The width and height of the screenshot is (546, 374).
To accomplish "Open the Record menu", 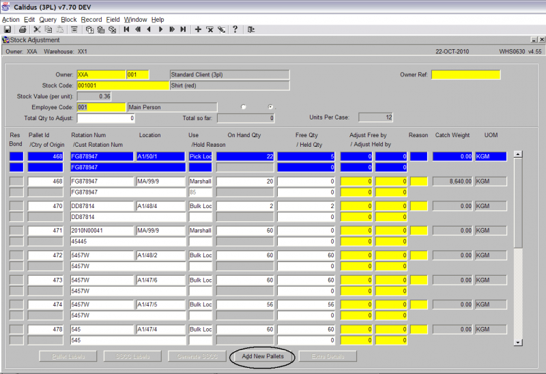I will click(91, 20).
